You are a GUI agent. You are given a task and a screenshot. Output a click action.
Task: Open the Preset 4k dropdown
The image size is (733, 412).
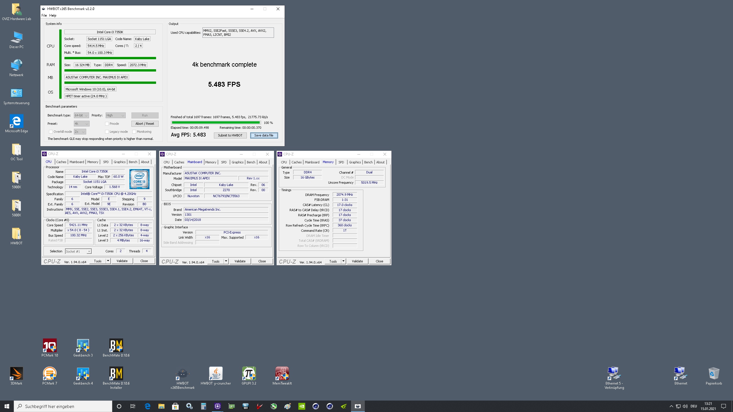coord(82,124)
